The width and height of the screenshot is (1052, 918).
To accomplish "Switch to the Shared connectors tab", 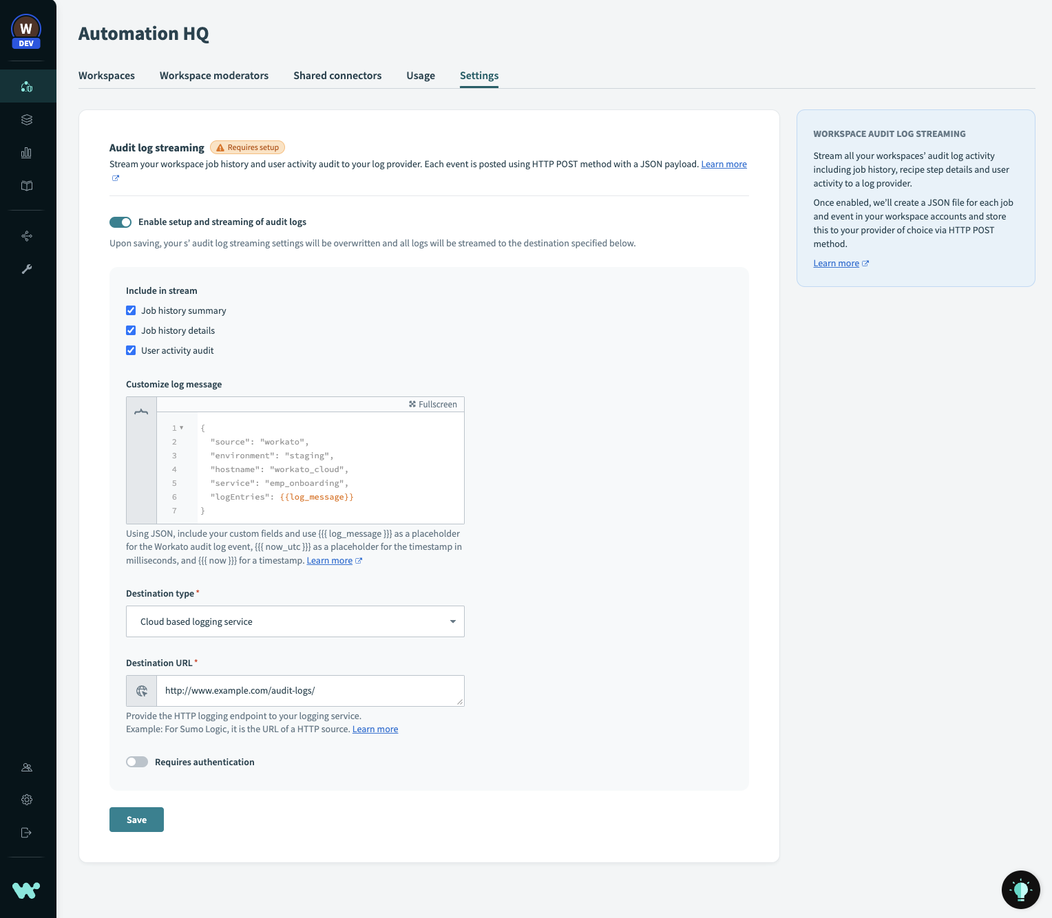I will (337, 76).
